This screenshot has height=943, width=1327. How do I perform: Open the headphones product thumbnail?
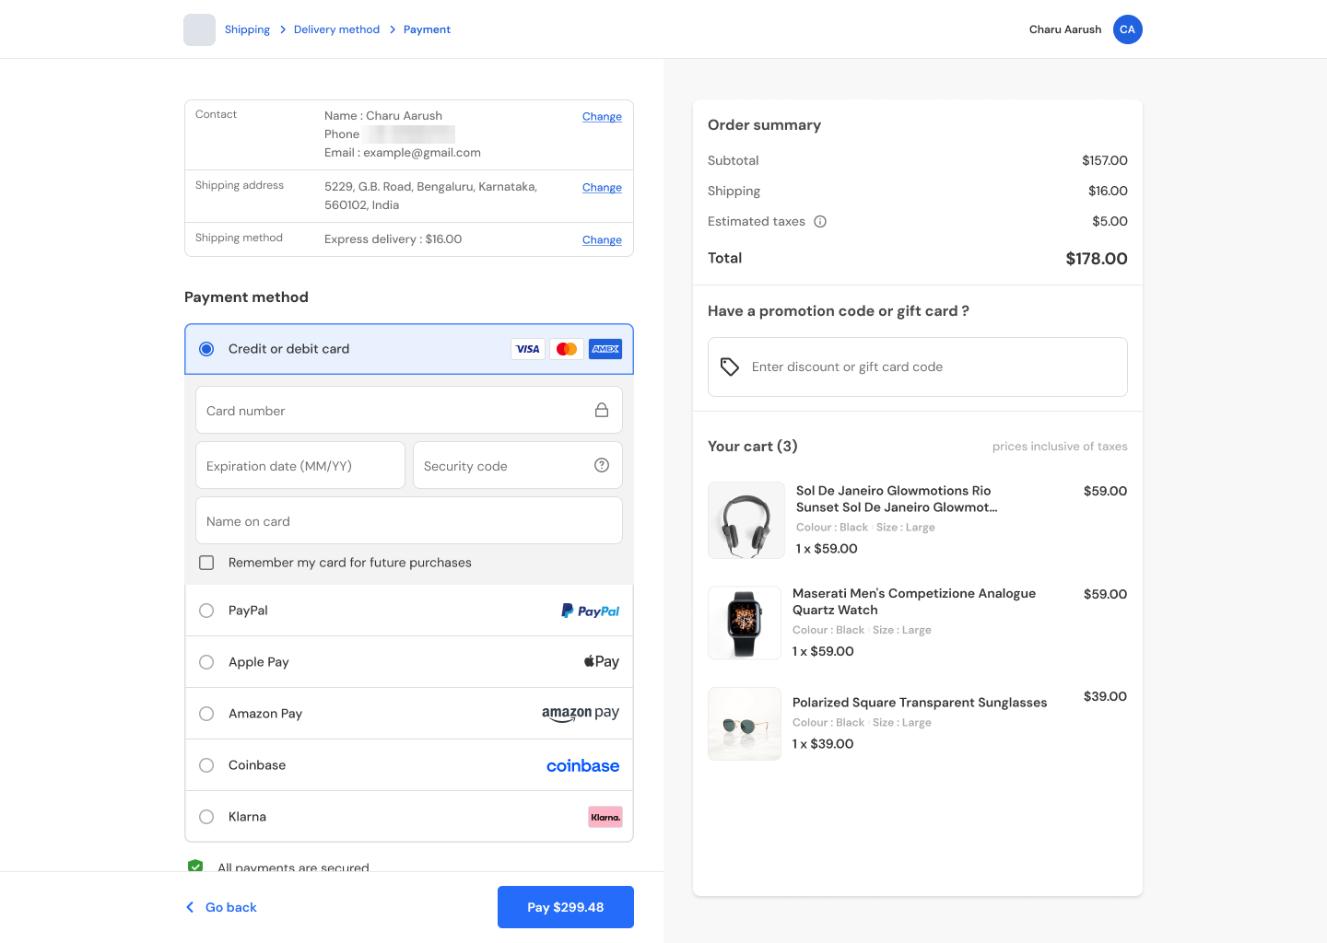tap(746, 520)
